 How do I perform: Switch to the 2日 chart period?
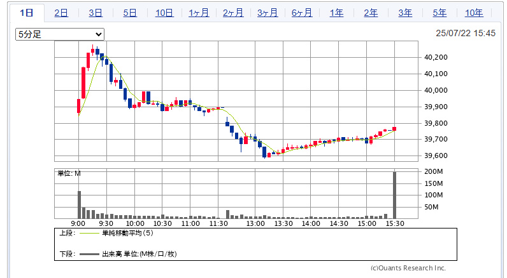(61, 13)
